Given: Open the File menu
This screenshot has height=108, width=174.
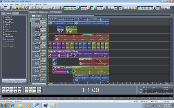Looking at the screenshot, I should 2,4.
